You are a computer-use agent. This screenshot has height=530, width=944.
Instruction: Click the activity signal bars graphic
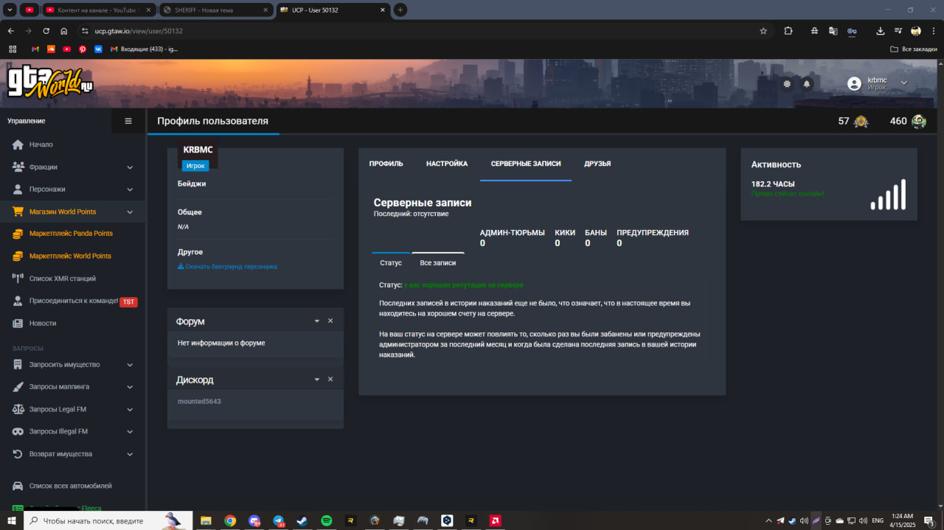coord(888,195)
